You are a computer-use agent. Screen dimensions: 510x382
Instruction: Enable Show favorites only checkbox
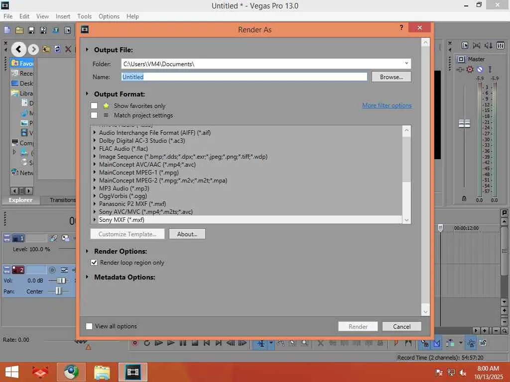pyautogui.click(x=94, y=105)
